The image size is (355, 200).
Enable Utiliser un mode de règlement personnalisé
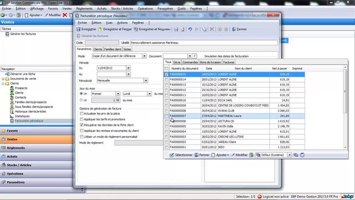tap(82, 137)
